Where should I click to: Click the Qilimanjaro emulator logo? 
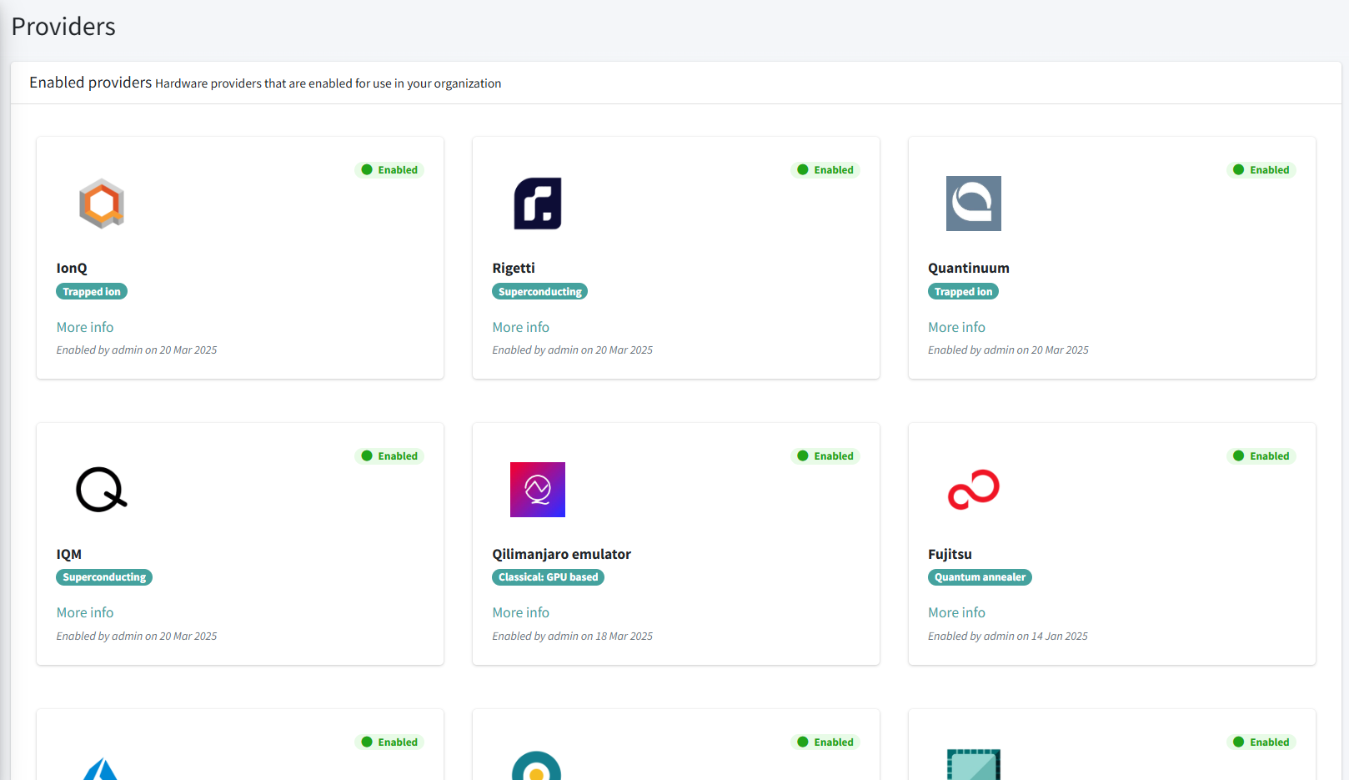click(537, 490)
